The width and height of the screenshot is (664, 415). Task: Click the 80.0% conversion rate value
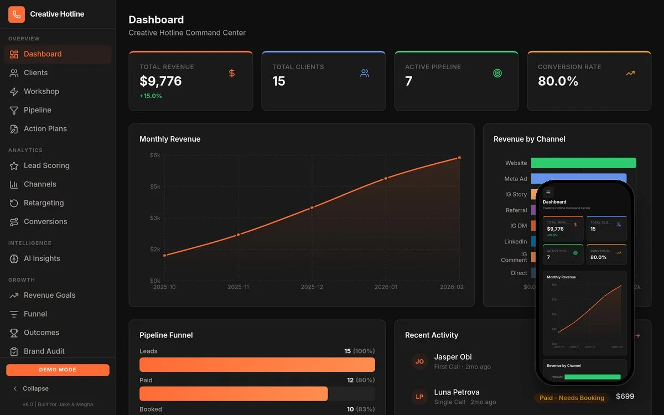point(558,81)
